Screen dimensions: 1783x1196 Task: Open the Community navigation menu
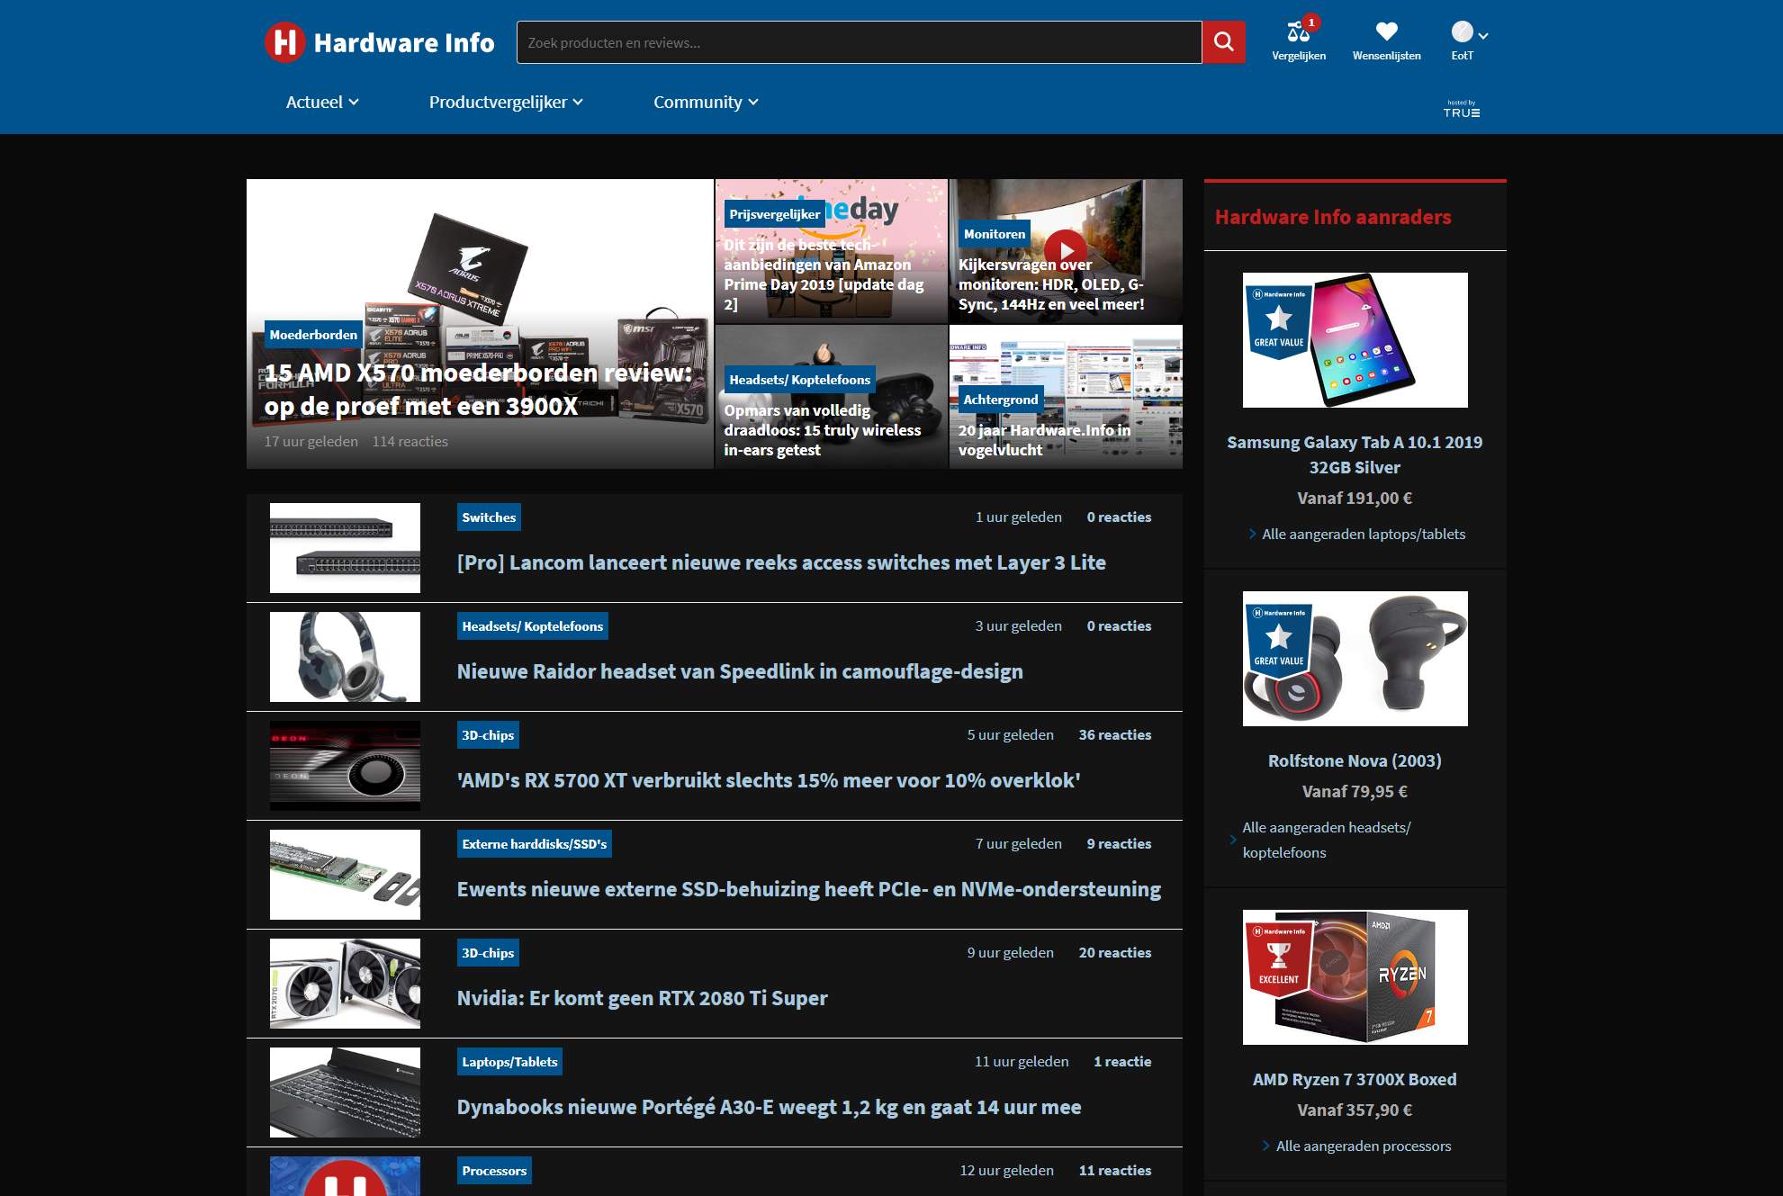click(x=699, y=102)
